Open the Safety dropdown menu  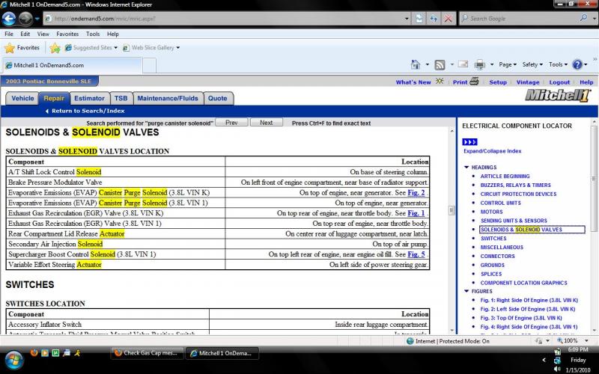(533, 65)
